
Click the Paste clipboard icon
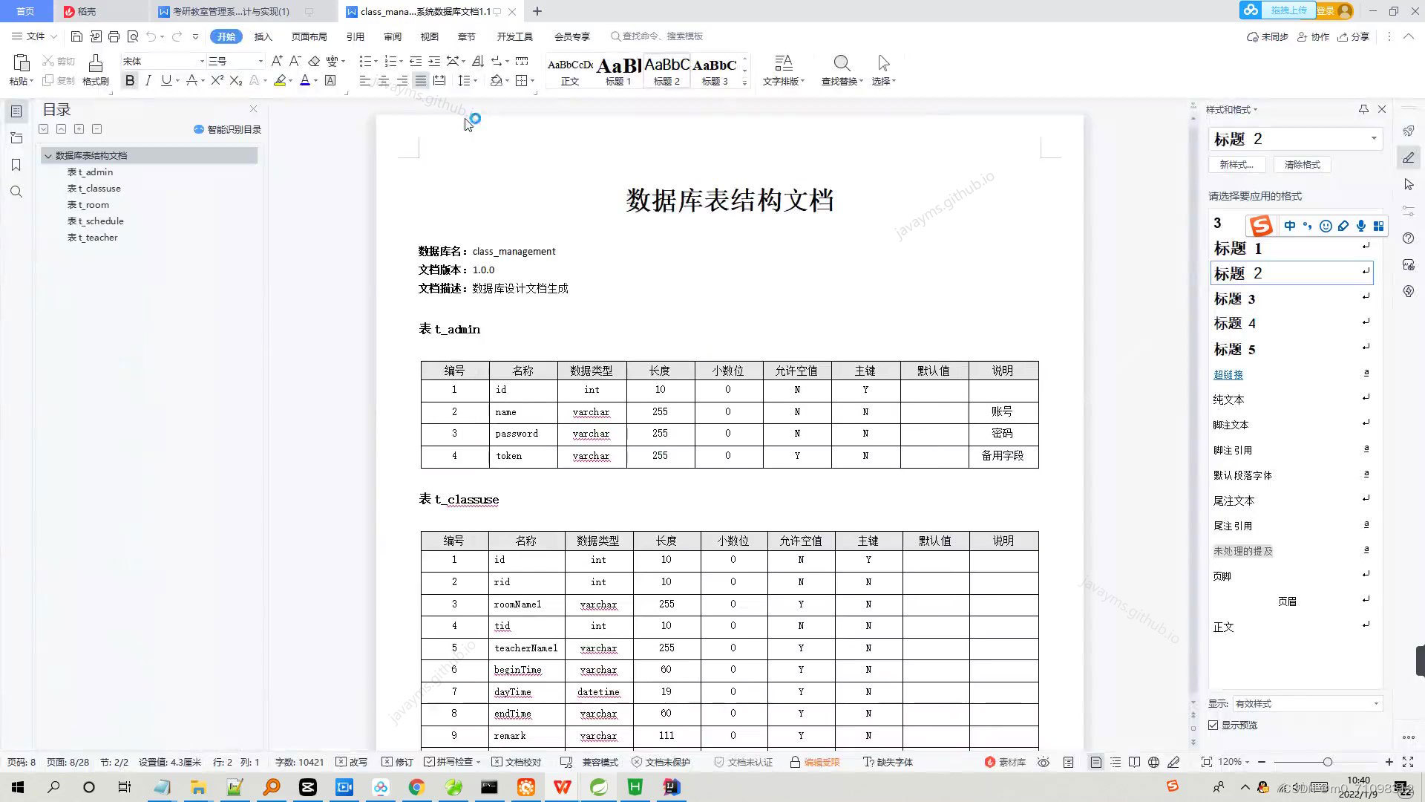point(21,63)
